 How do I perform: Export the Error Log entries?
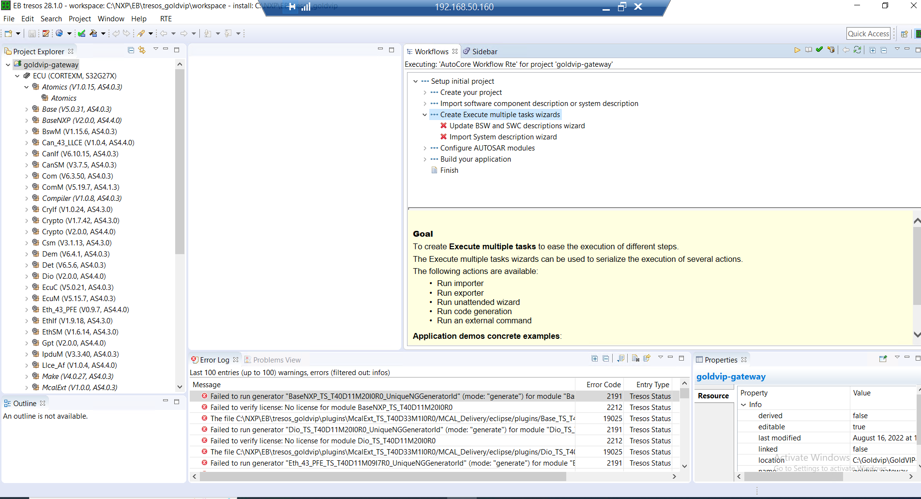pos(647,358)
